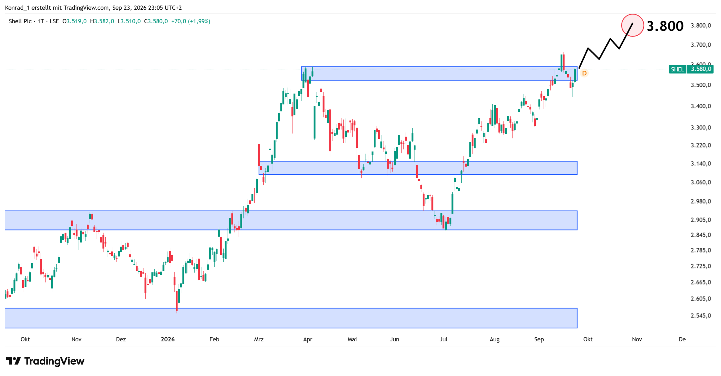Image resolution: width=721 pixels, height=376 pixels.
Task: Click the 3.800 price target text
Action: (665, 26)
